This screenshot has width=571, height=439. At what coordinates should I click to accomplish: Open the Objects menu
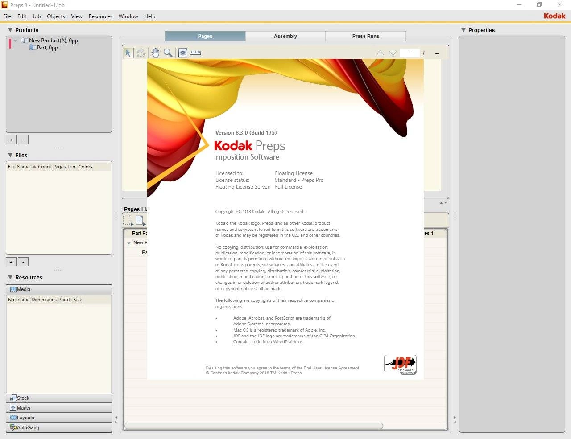coord(56,16)
